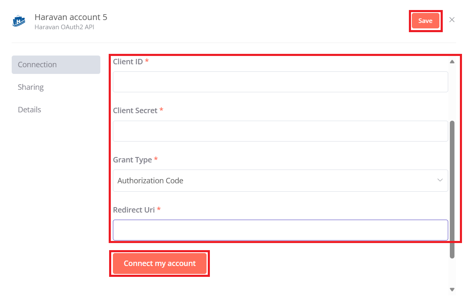Select the Redirect Uri text box

(280, 230)
